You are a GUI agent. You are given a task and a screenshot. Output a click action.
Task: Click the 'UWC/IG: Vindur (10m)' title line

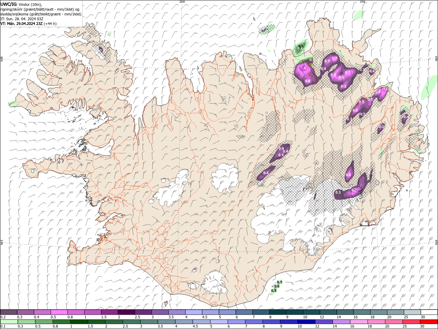point(22,4)
